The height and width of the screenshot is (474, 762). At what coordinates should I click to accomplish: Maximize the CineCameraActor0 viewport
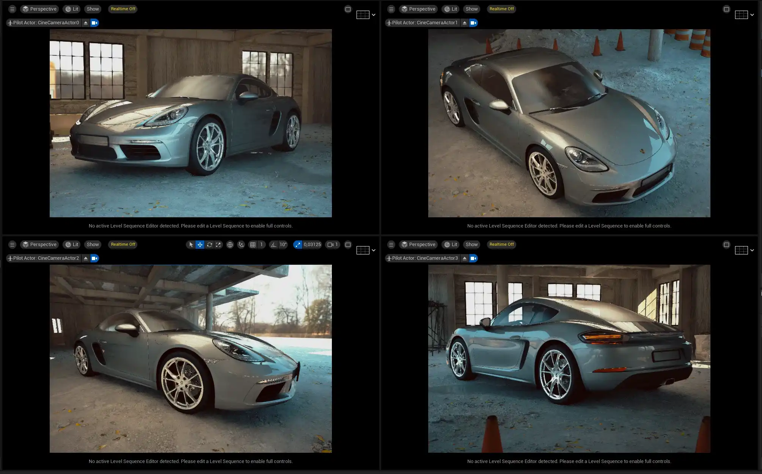point(348,9)
